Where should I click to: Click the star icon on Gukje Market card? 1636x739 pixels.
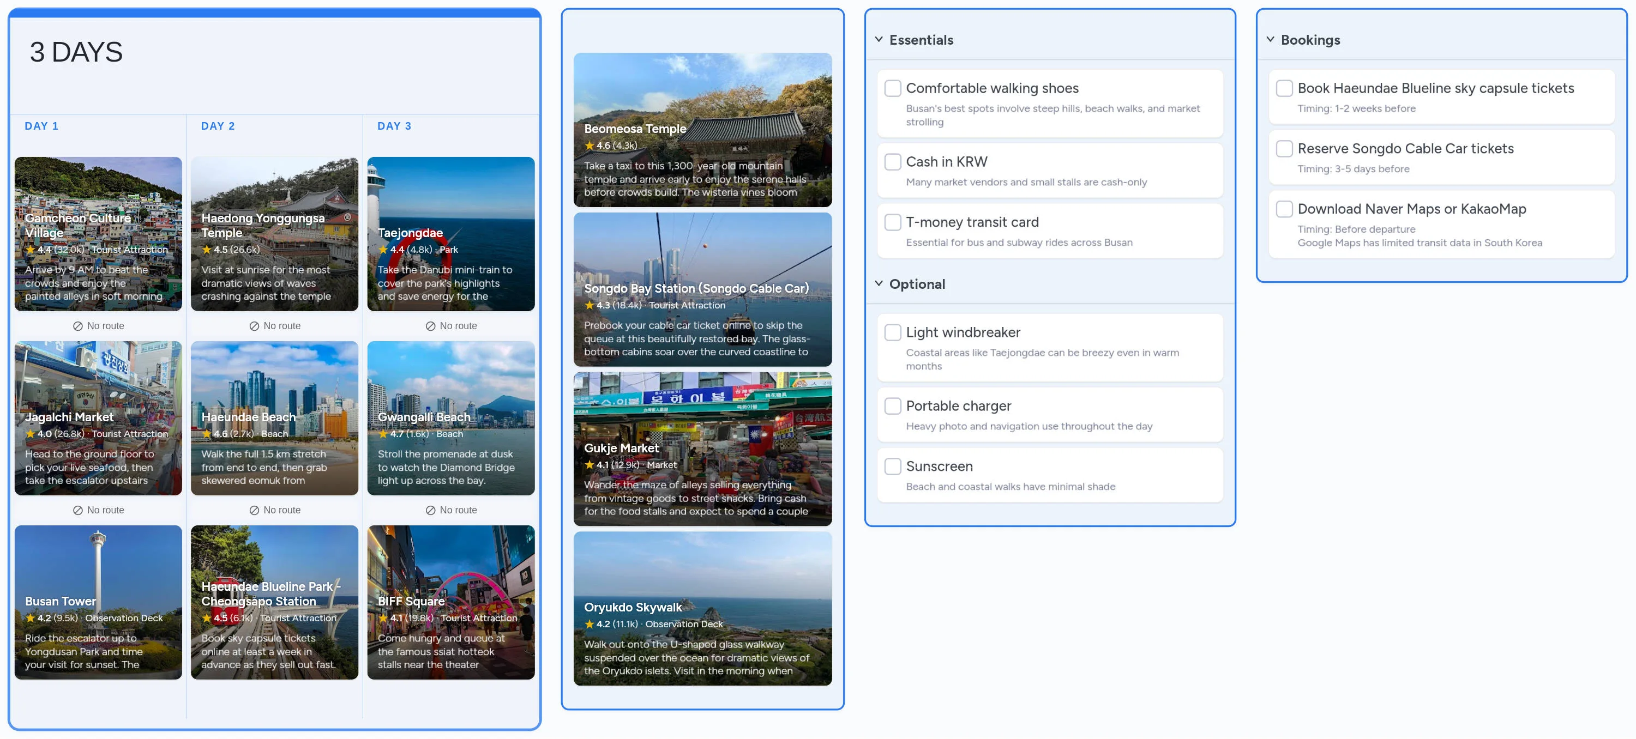tap(591, 465)
